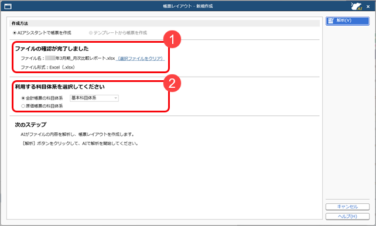The image size is (376, 226).
Task: Click the 利用する科目体系を選択してください heading
Action: coord(60,87)
